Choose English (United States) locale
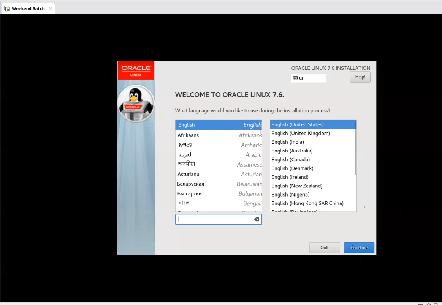This screenshot has height=305, width=442. point(312,125)
